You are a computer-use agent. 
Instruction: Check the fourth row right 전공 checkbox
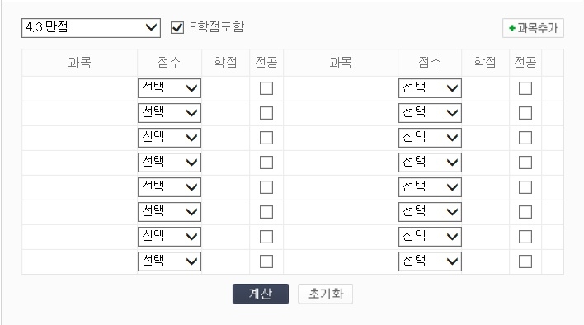[525, 162]
